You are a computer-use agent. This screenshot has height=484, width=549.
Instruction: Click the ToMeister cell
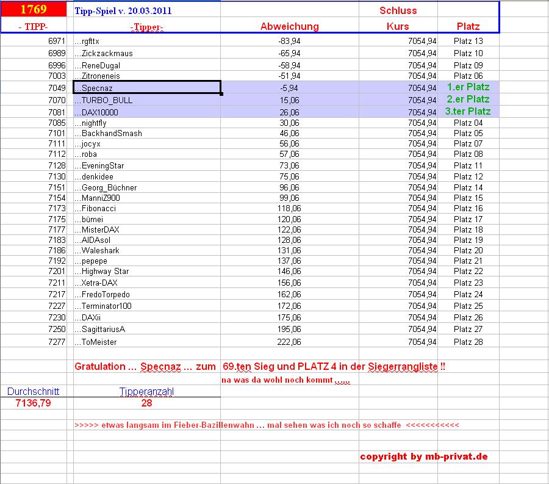click(146, 341)
